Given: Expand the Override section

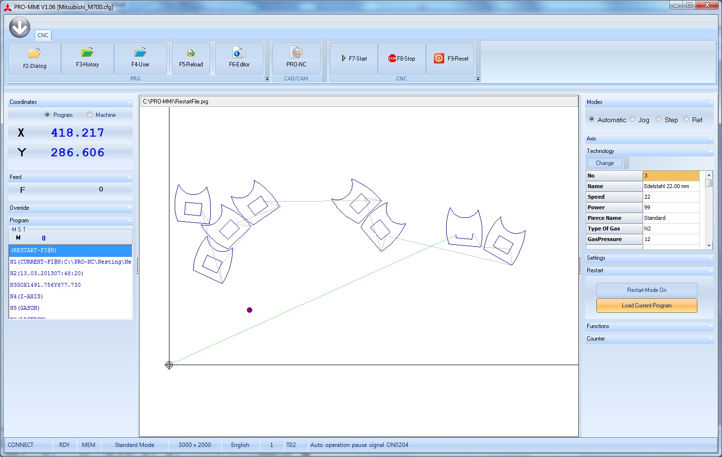Looking at the screenshot, I should pos(70,208).
